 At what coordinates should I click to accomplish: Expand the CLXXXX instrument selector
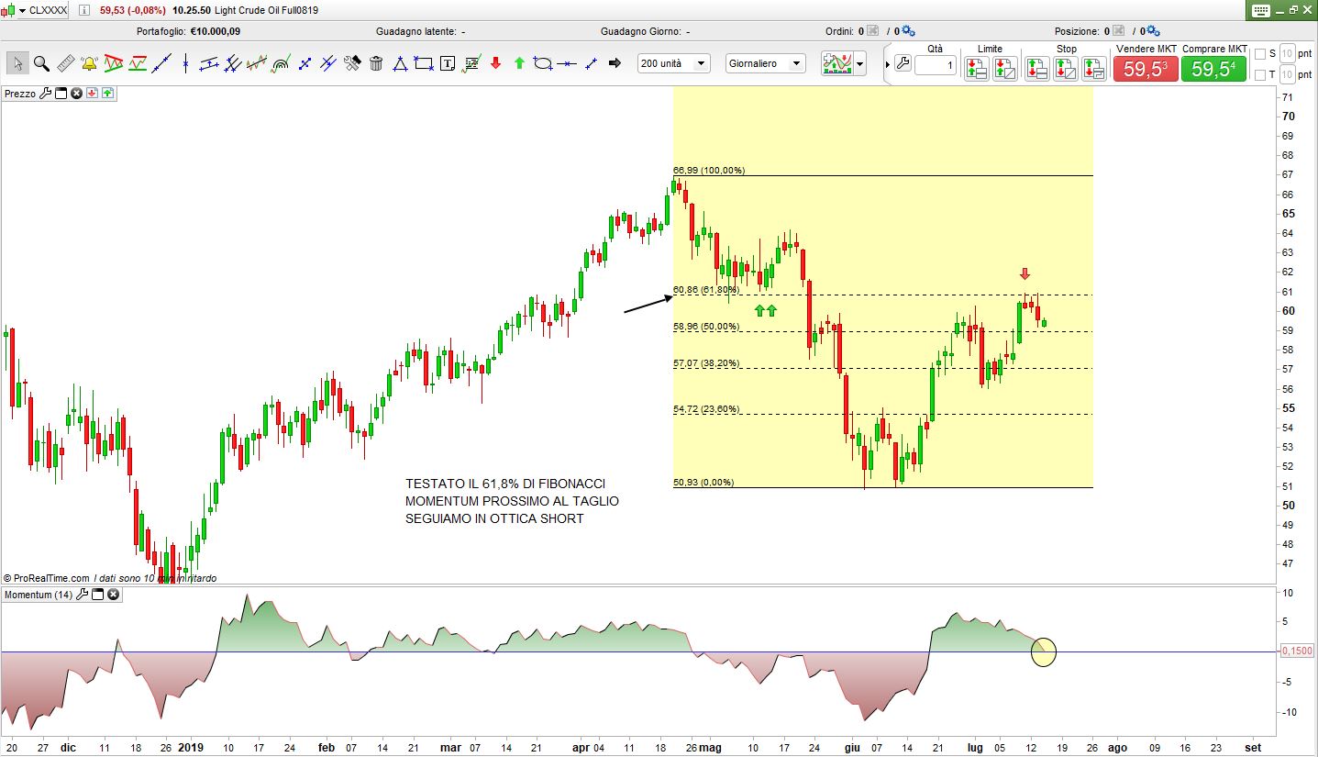[22, 10]
